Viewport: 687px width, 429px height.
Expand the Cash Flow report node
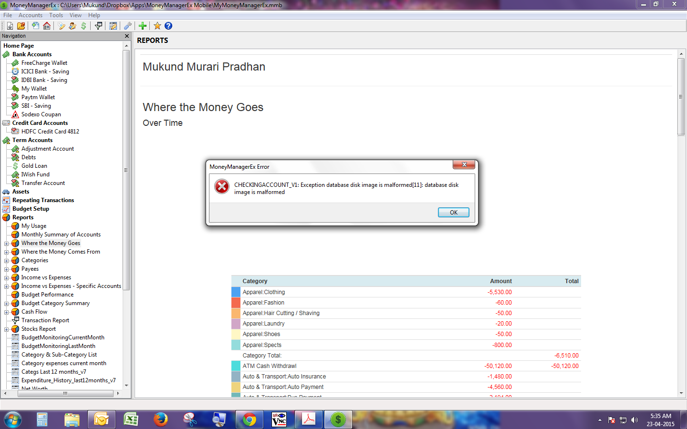[x=7, y=312]
